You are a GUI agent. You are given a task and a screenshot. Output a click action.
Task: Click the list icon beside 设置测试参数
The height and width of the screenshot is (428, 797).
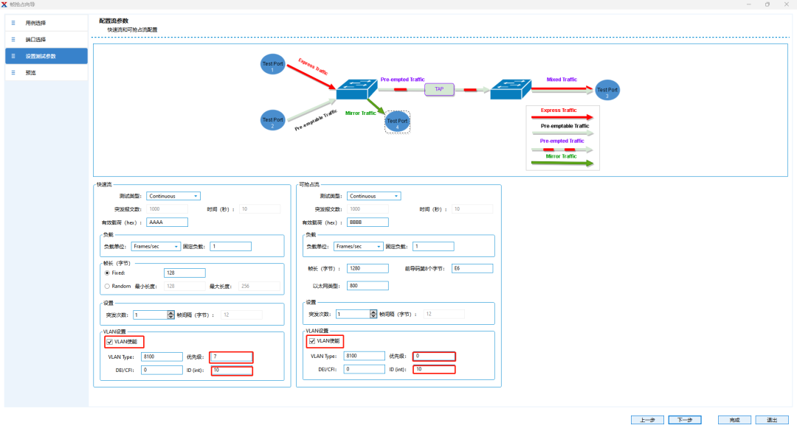pos(13,56)
